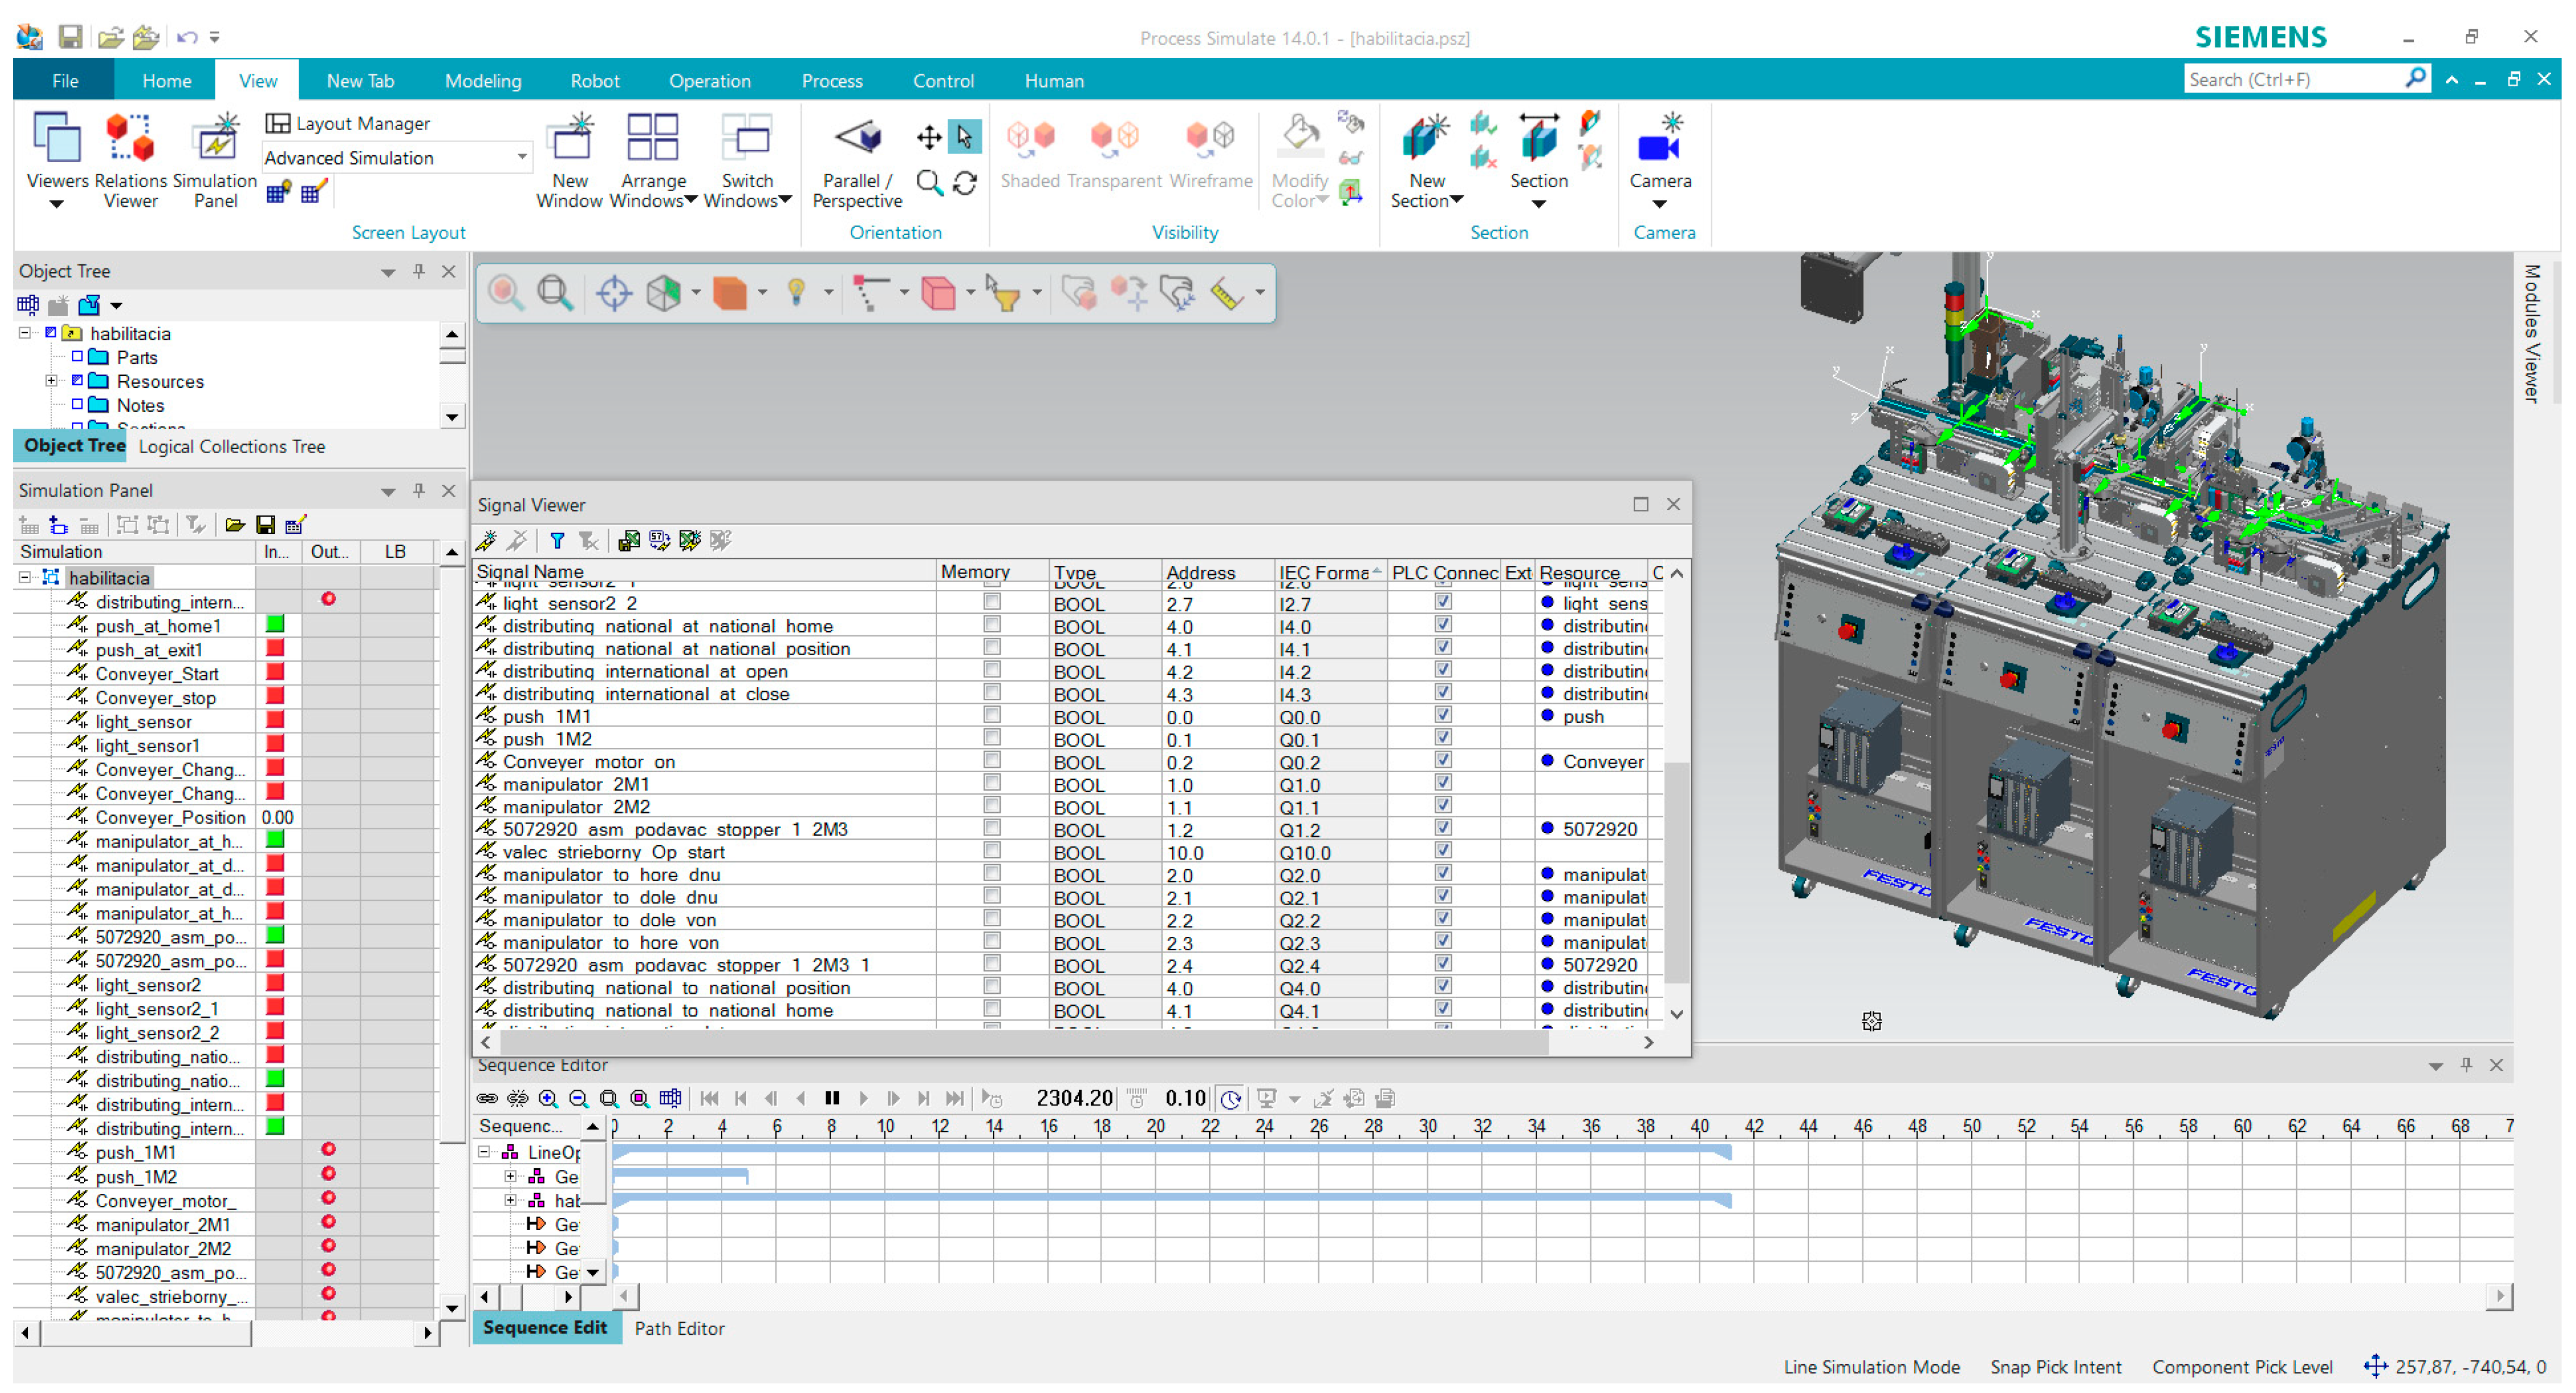Select the measurement ruler tool
The height and width of the screenshot is (1393, 2576).
1226,293
